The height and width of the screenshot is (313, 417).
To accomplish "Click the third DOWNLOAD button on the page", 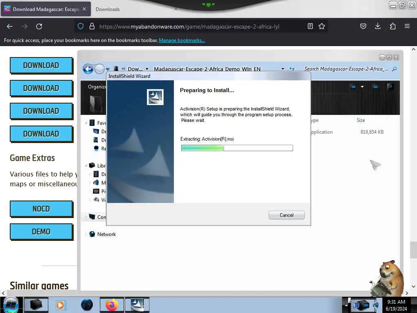I will coord(41,111).
